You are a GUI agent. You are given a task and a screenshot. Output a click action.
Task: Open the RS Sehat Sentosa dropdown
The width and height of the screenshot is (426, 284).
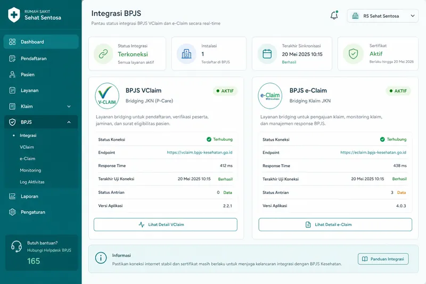(x=382, y=16)
